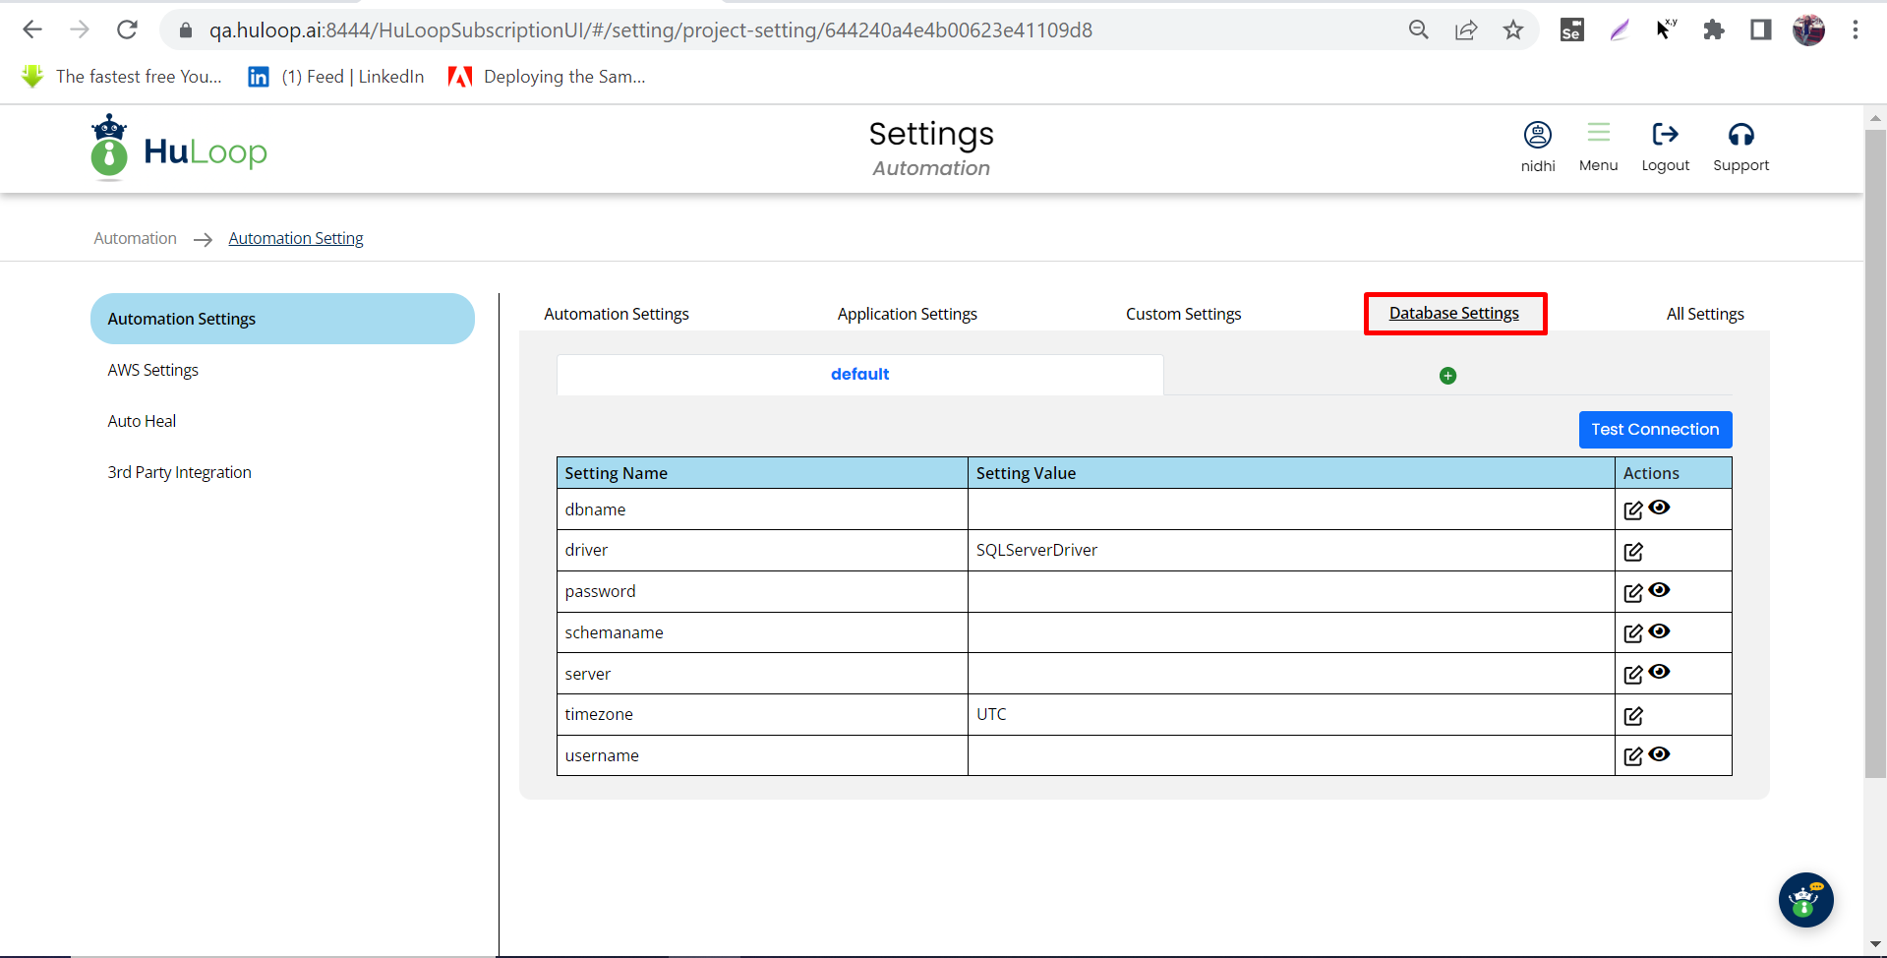Switch to the All Settings tab
The image size is (1887, 958).
1704,314
